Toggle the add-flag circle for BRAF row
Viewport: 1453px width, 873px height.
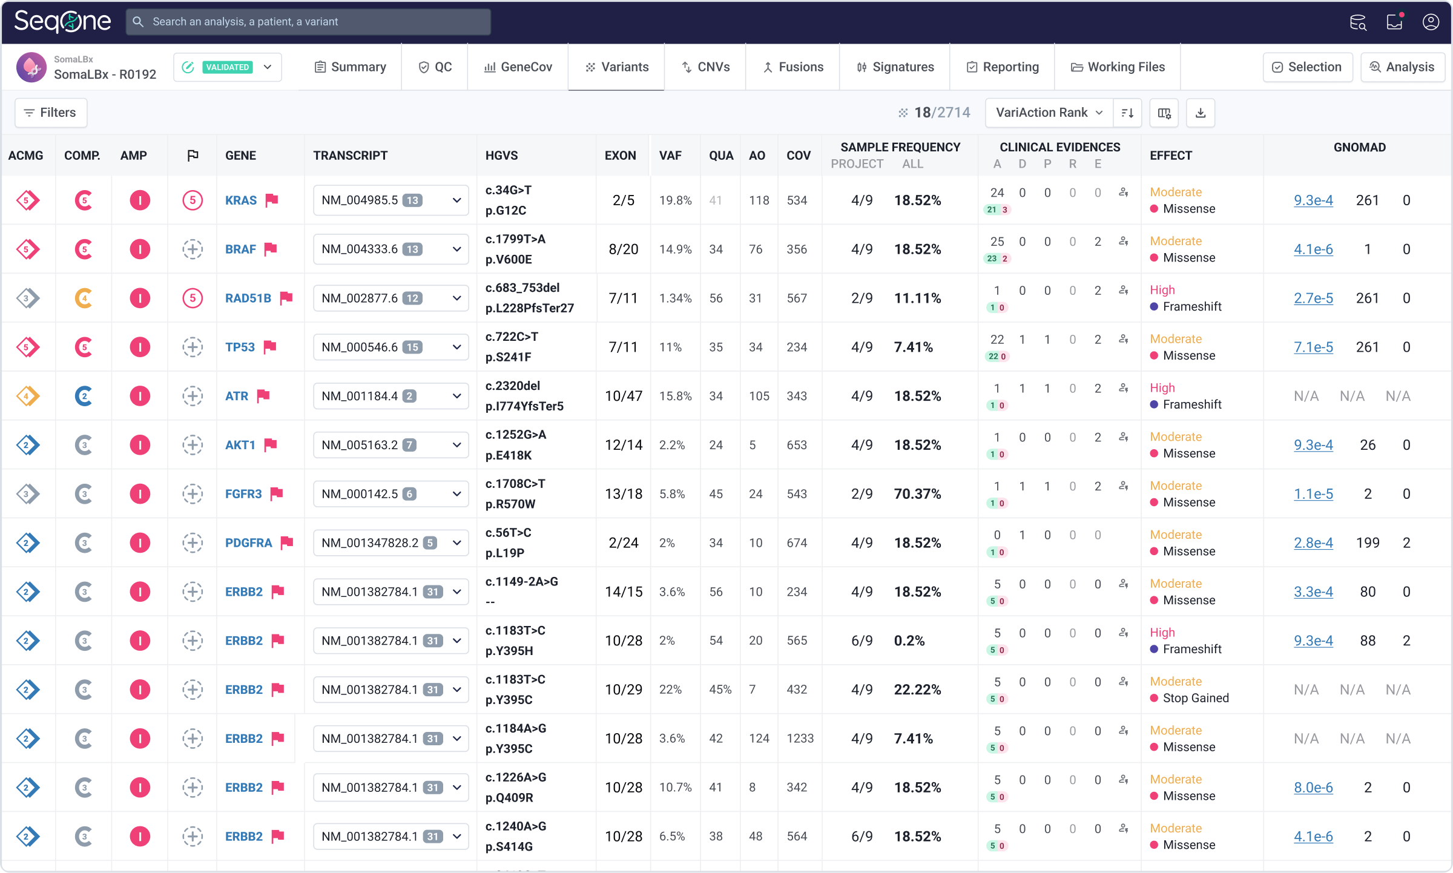click(193, 249)
